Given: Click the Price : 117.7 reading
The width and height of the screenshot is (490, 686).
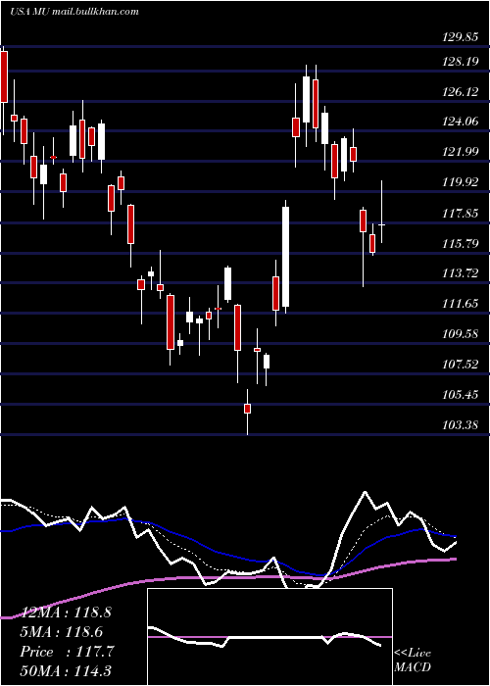Looking at the screenshot, I should [67, 652].
